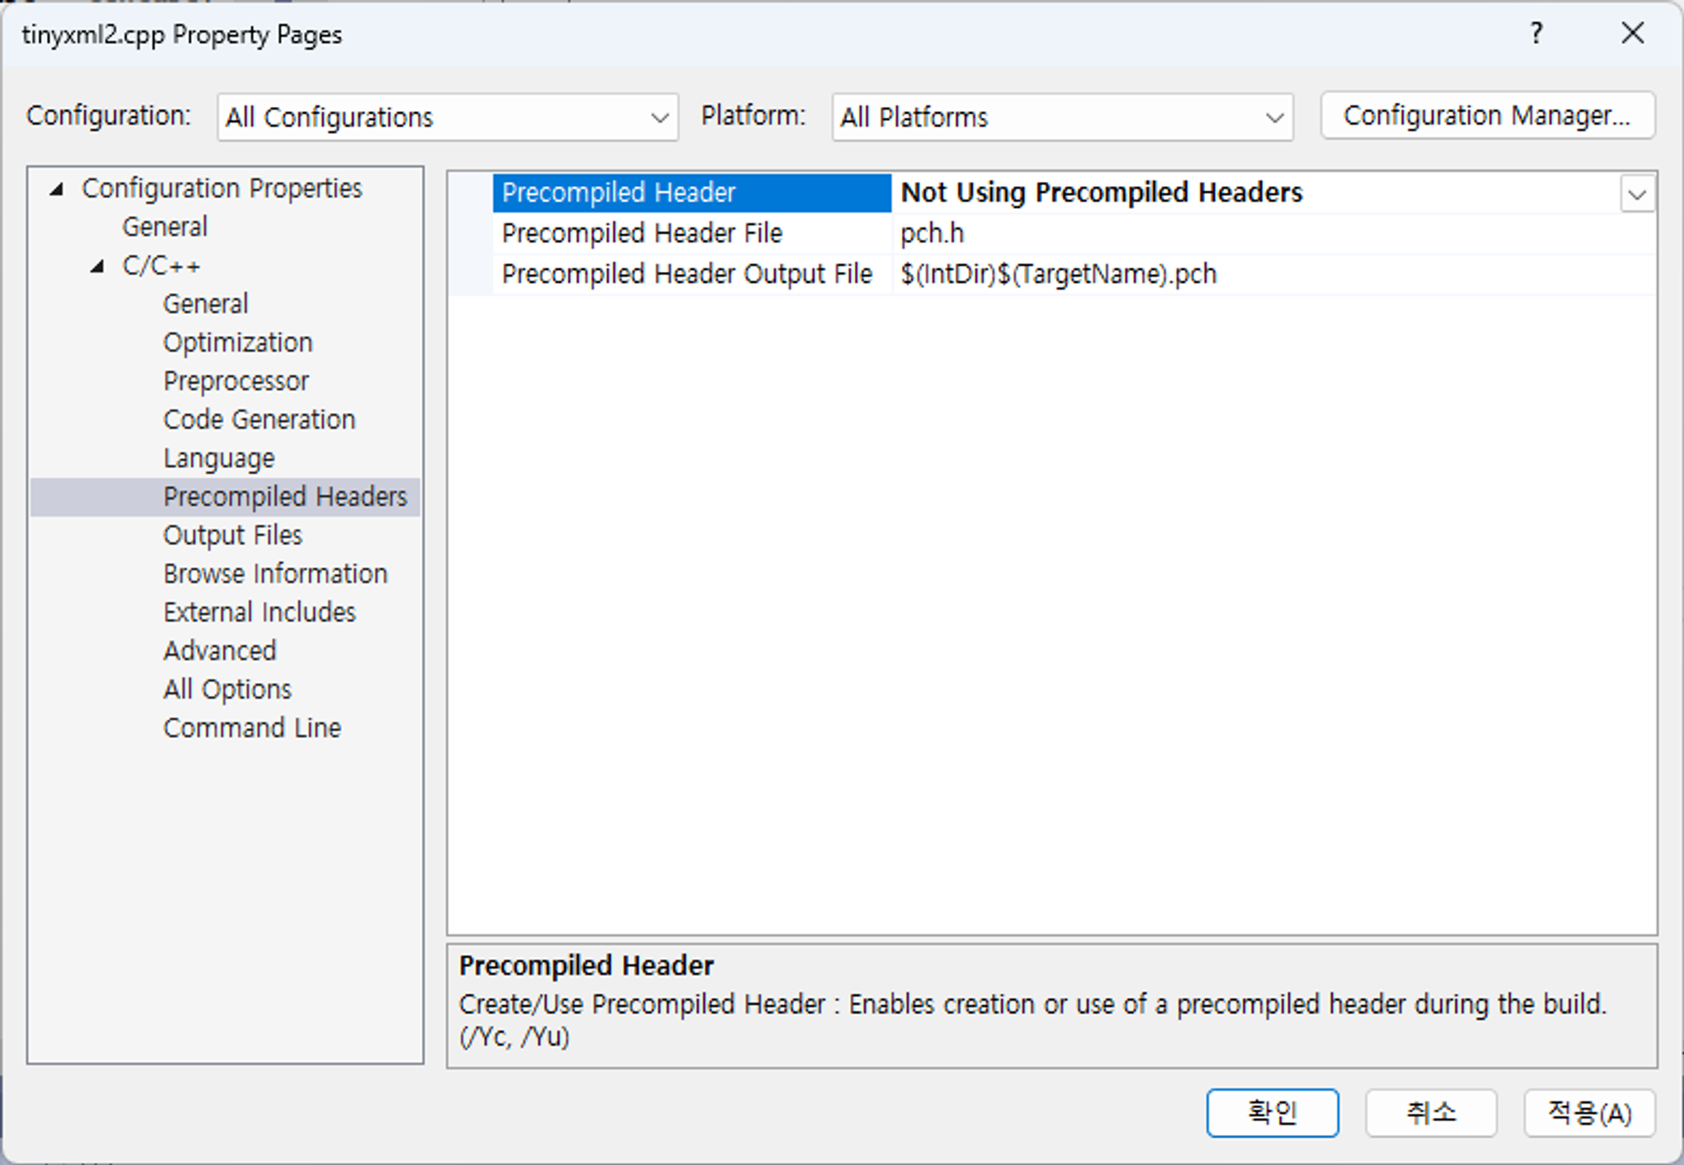This screenshot has width=1684, height=1165.
Task: Select Optimization in the C/C++ tree
Action: (x=237, y=343)
